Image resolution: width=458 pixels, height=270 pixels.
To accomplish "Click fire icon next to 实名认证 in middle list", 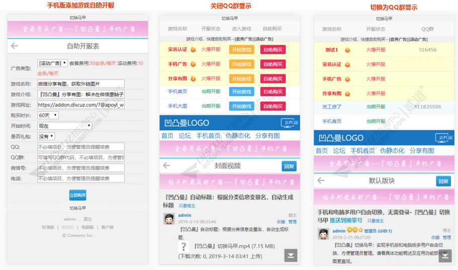I will pos(193,49).
